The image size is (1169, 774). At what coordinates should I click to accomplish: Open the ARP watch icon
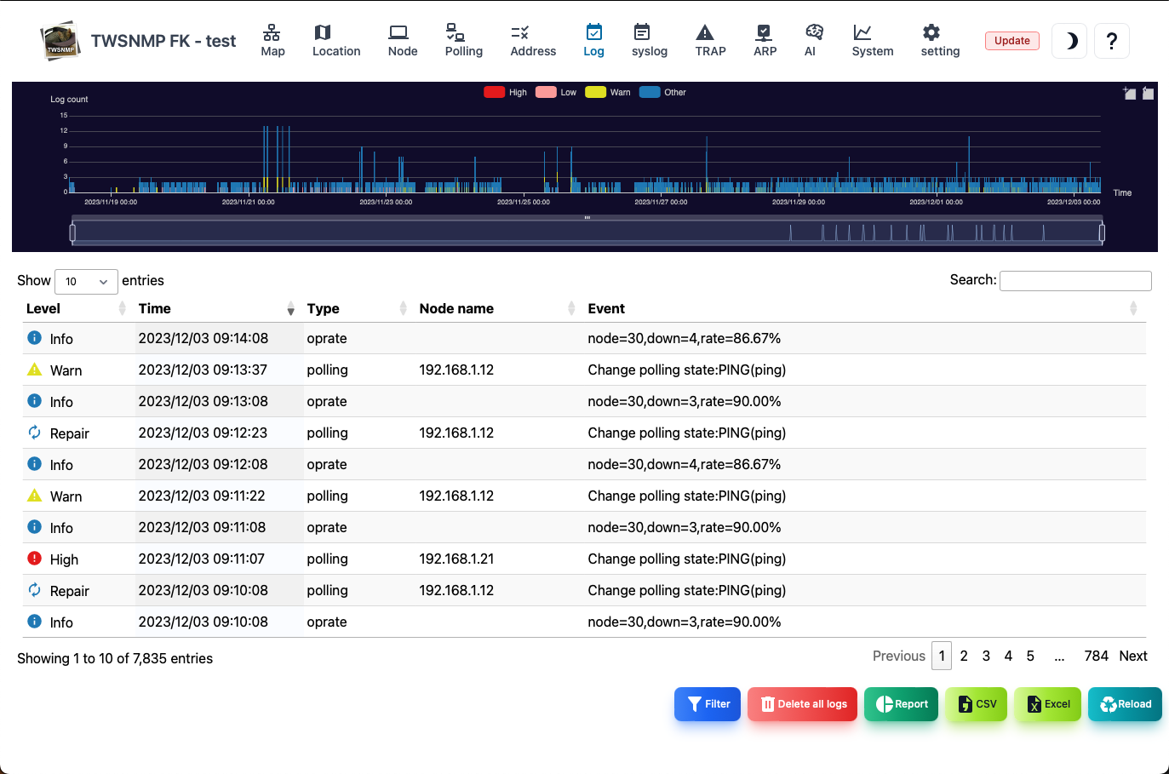764,32
